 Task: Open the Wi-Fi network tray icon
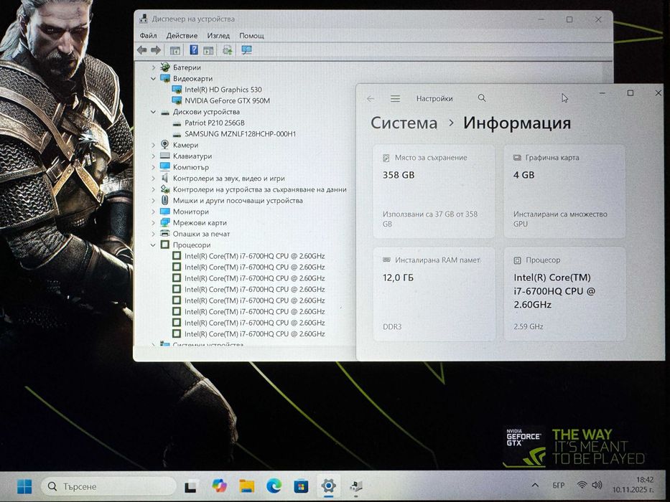582,485
